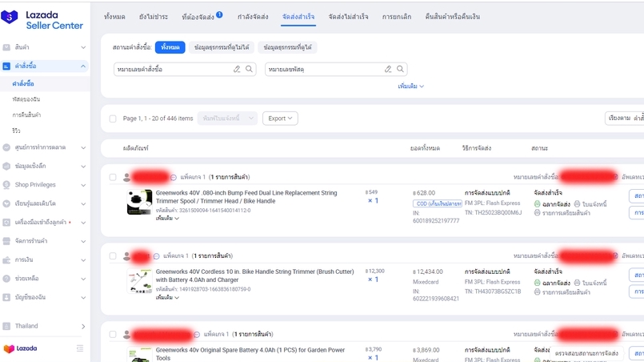Click the edit pencil icon in order number field
The height and width of the screenshot is (362, 644).
point(237,69)
